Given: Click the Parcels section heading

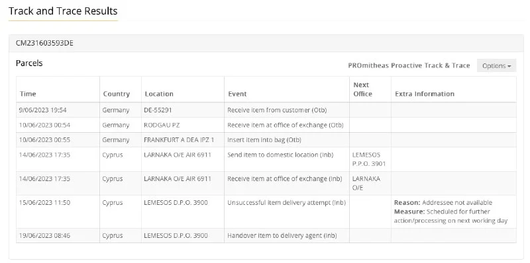Looking at the screenshot, I should point(29,63).
